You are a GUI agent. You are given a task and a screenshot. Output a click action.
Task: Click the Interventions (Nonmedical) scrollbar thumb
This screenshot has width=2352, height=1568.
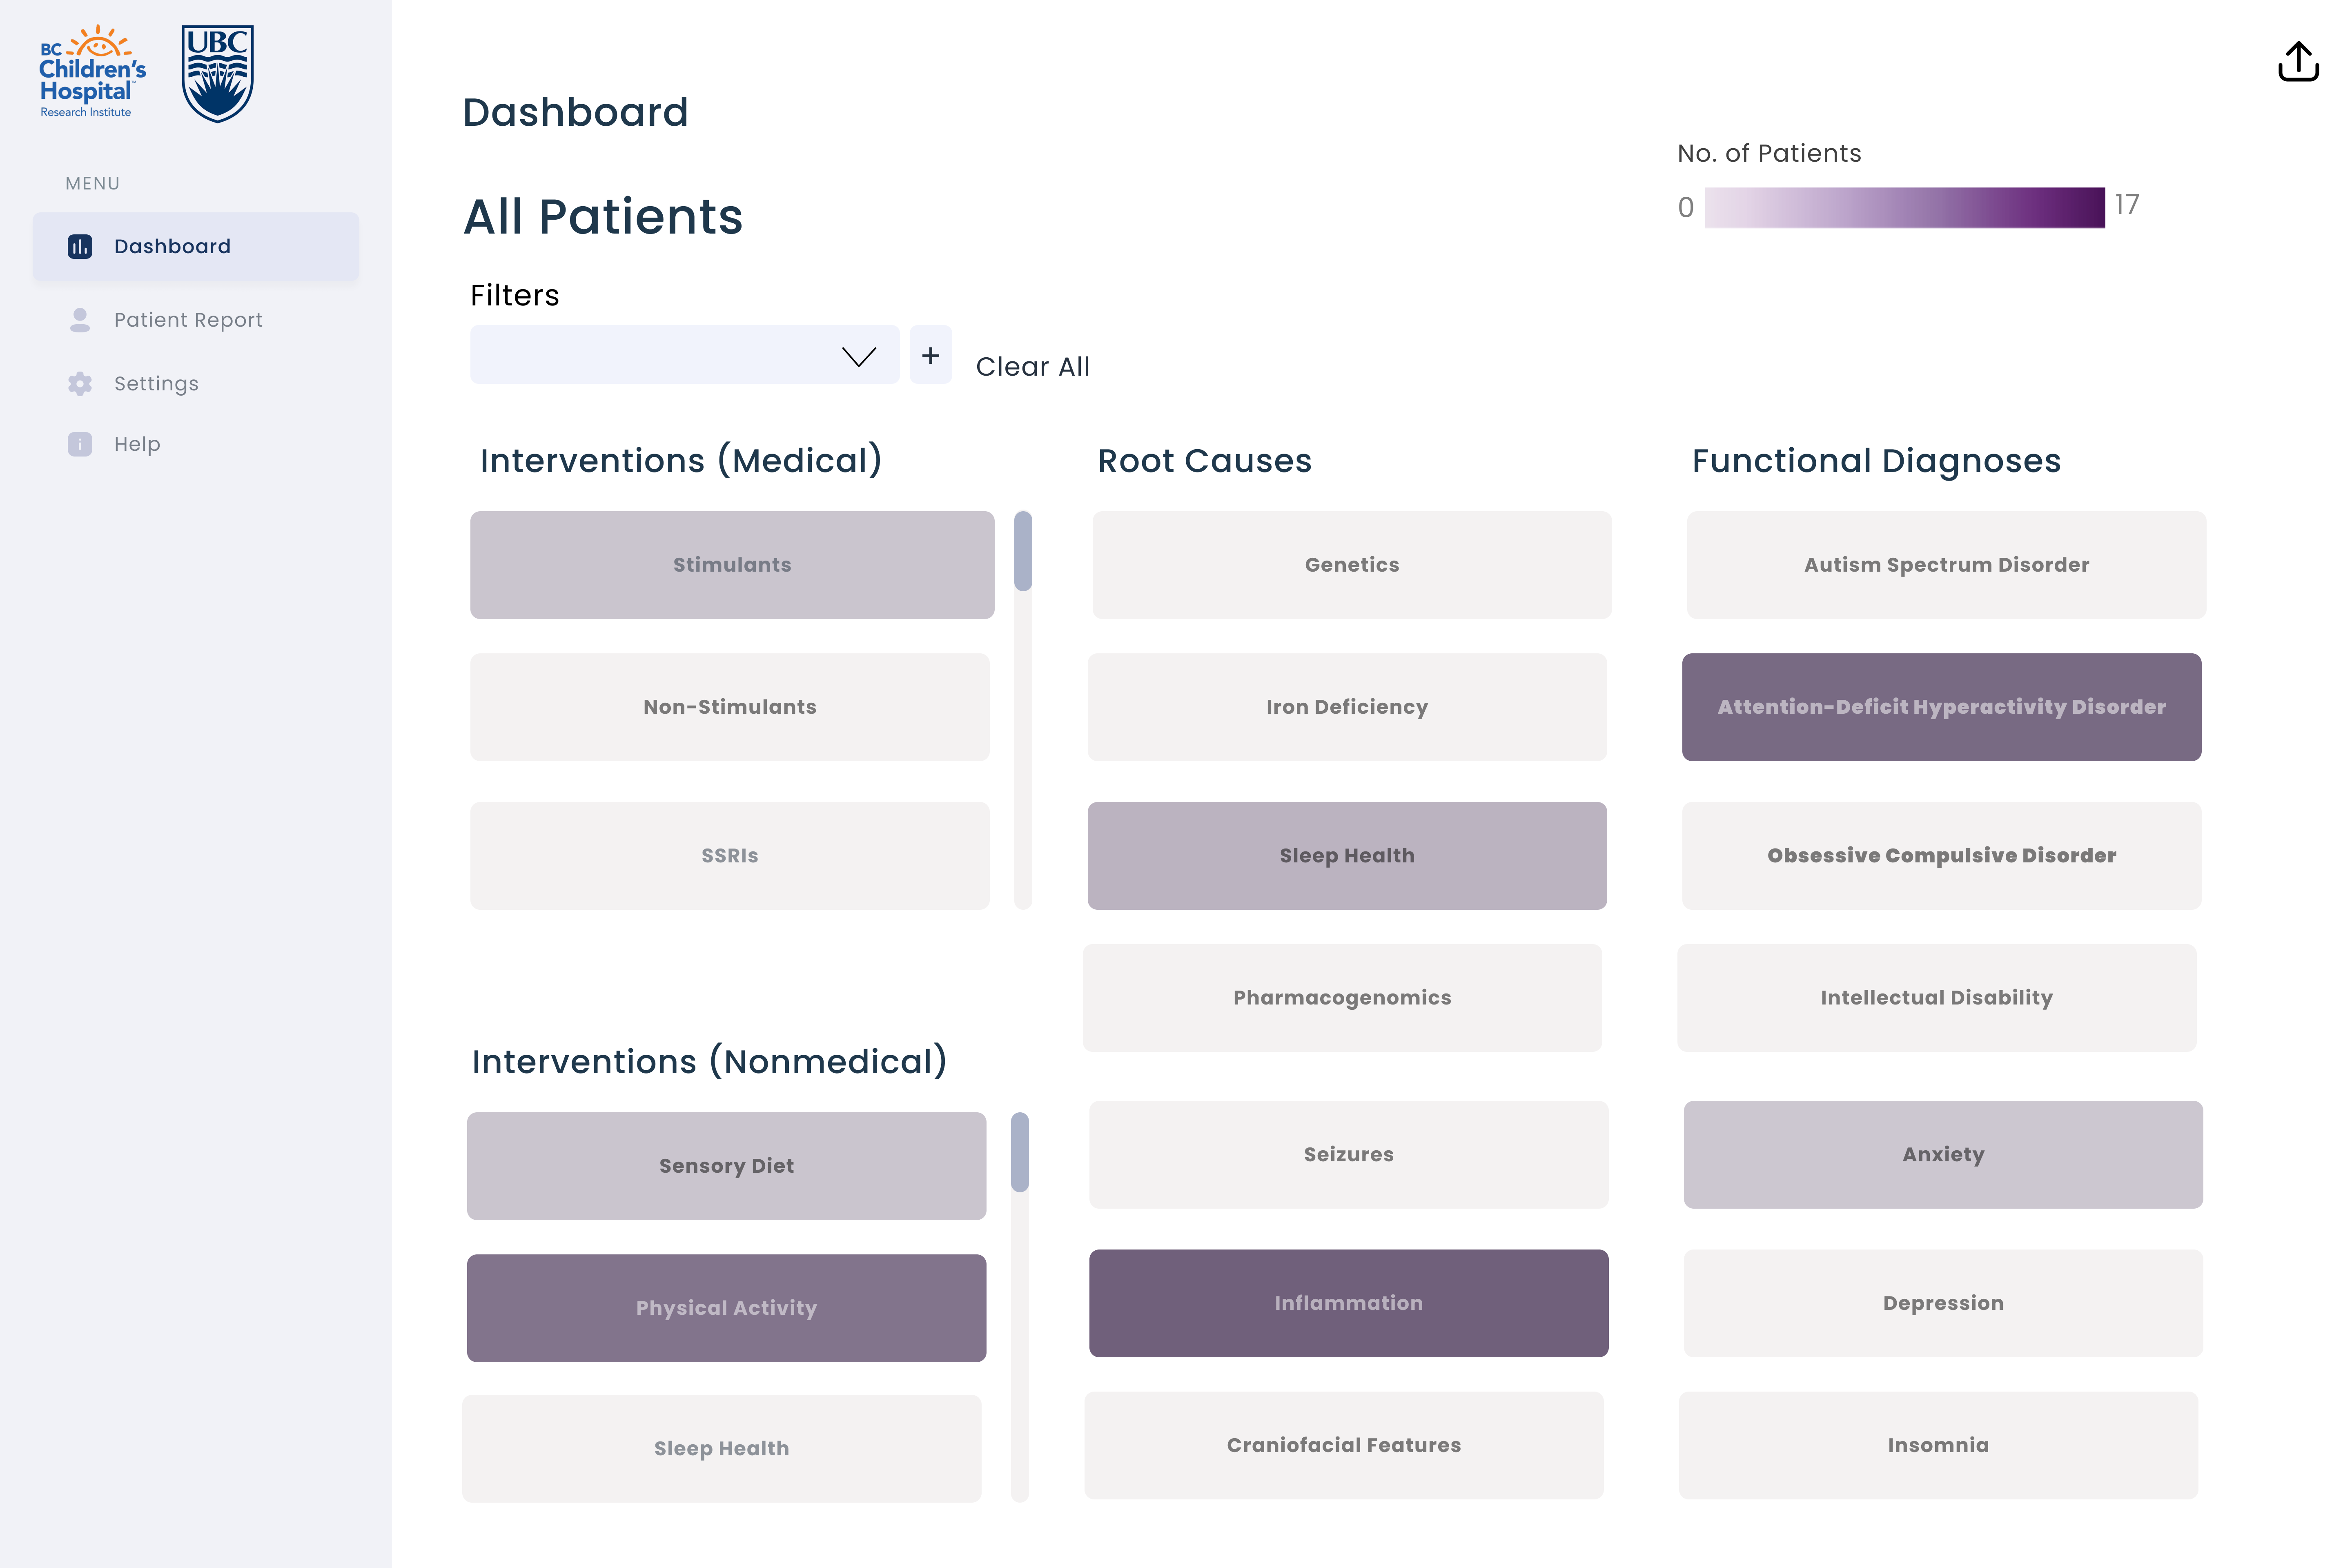[1019, 1152]
